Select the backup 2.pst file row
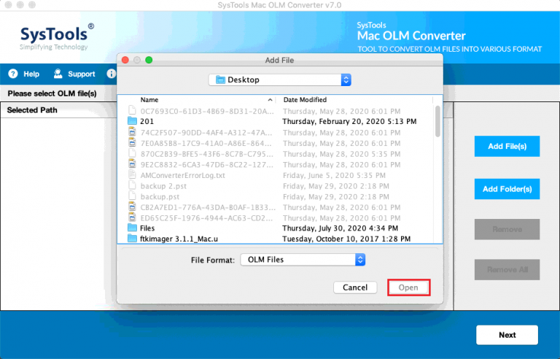The height and width of the screenshot is (359, 560). point(204,185)
